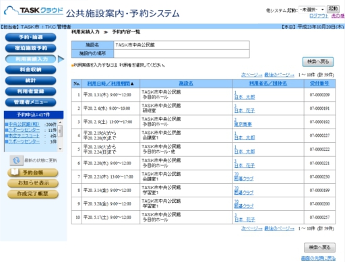345x262 pixels.
Task: Click receipt number 07-0000192
Action: pyautogui.click(x=319, y=122)
